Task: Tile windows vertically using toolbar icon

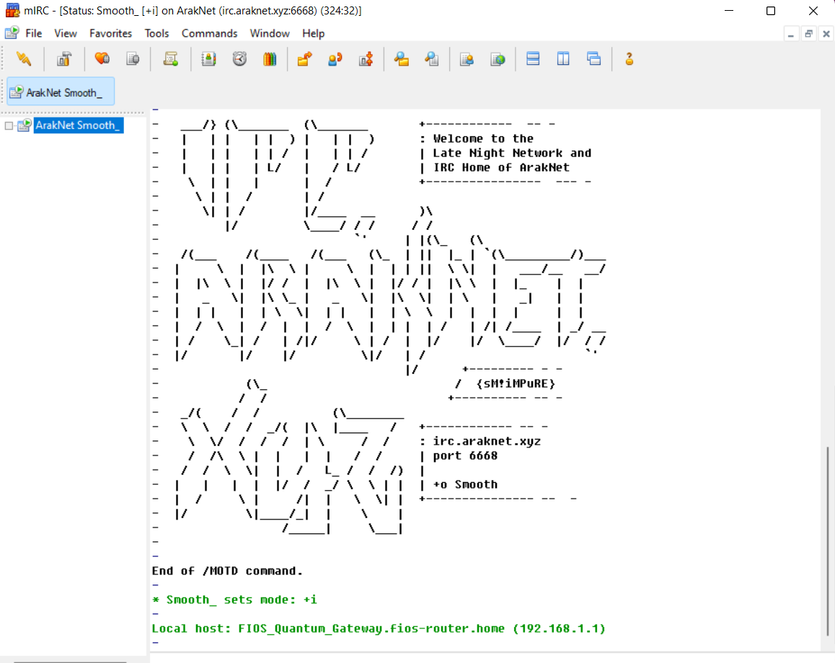Action: tap(563, 59)
